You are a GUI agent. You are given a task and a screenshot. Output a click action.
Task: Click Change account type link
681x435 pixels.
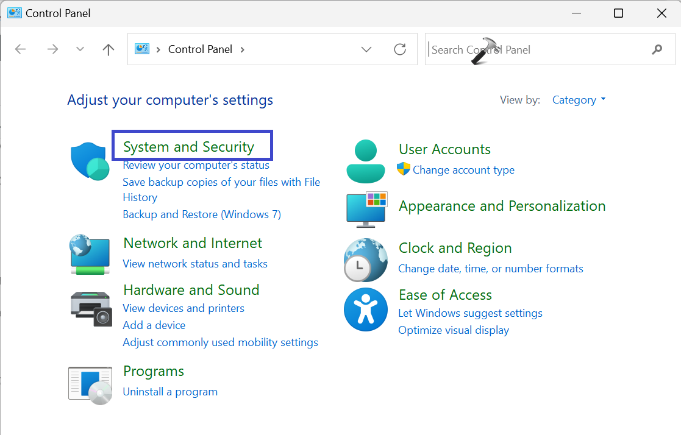(x=463, y=170)
